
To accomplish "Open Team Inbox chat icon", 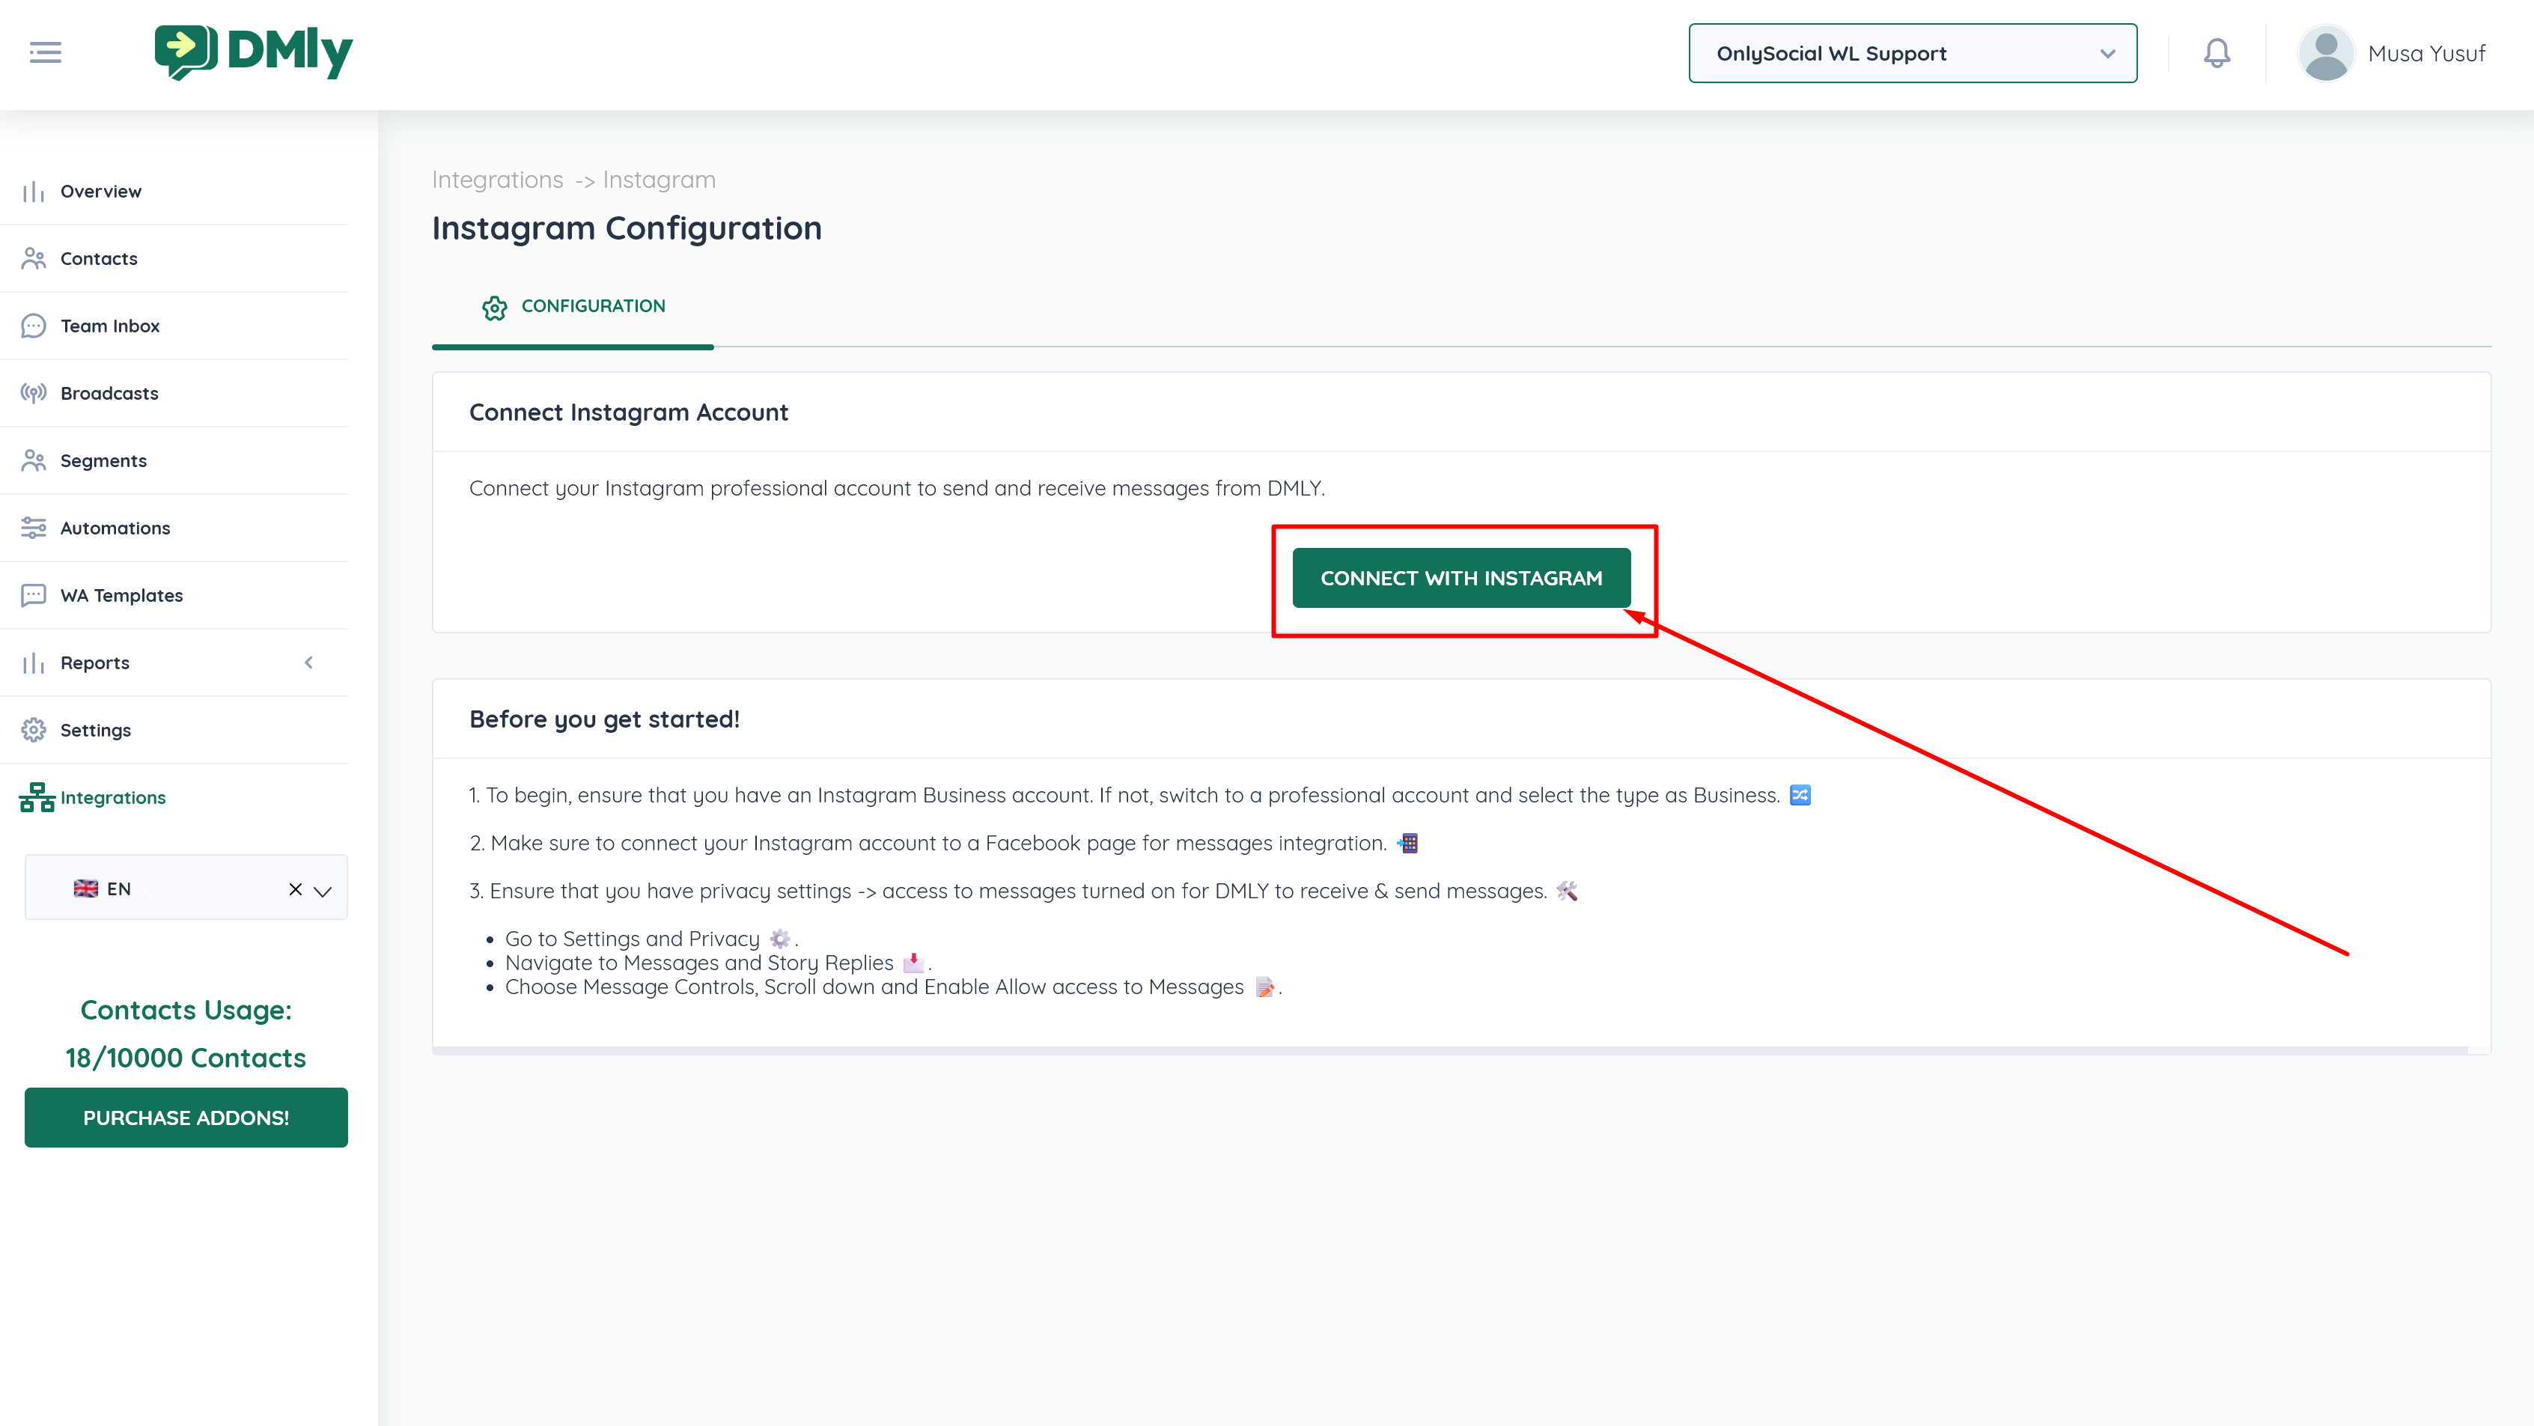I will [x=34, y=326].
